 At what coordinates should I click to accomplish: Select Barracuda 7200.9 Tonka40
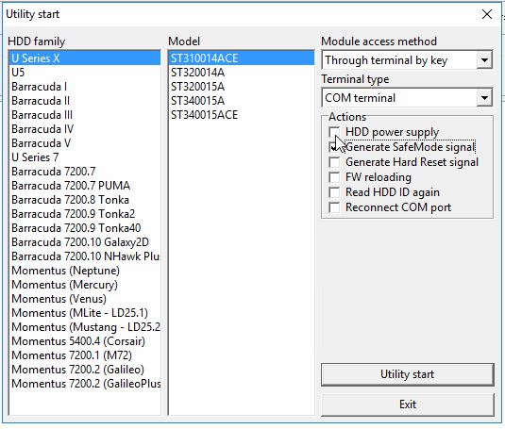coord(85,228)
